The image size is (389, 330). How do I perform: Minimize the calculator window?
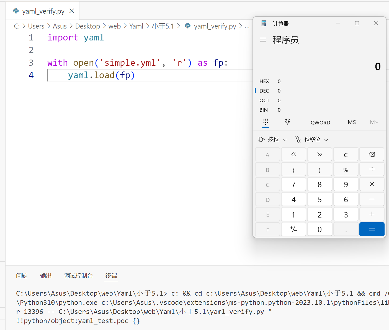pyautogui.click(x=338, y=23)
